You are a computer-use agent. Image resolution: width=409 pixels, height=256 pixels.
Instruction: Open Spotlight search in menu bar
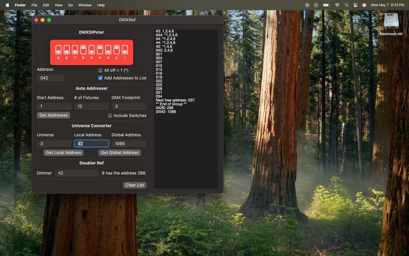(347, 5)
